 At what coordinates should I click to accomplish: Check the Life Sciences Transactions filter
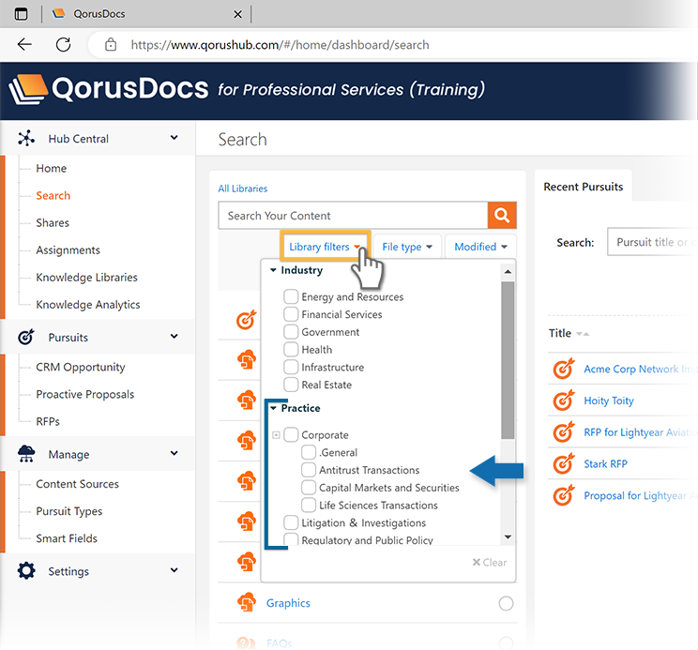click(x=309, y=505)
